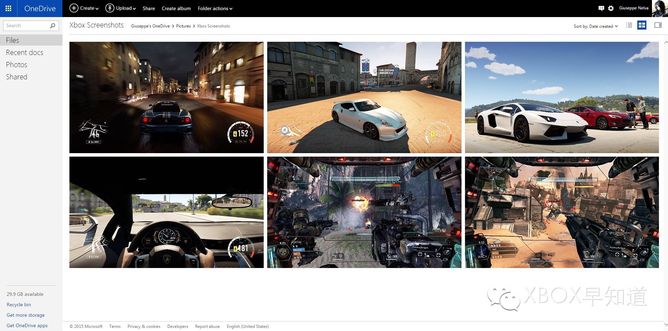Toggle the details pane icon
This screenshot has width=668, height=331.
658,25
